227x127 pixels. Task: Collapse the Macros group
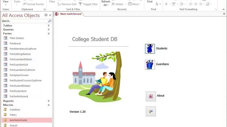(x=49, y=105)
